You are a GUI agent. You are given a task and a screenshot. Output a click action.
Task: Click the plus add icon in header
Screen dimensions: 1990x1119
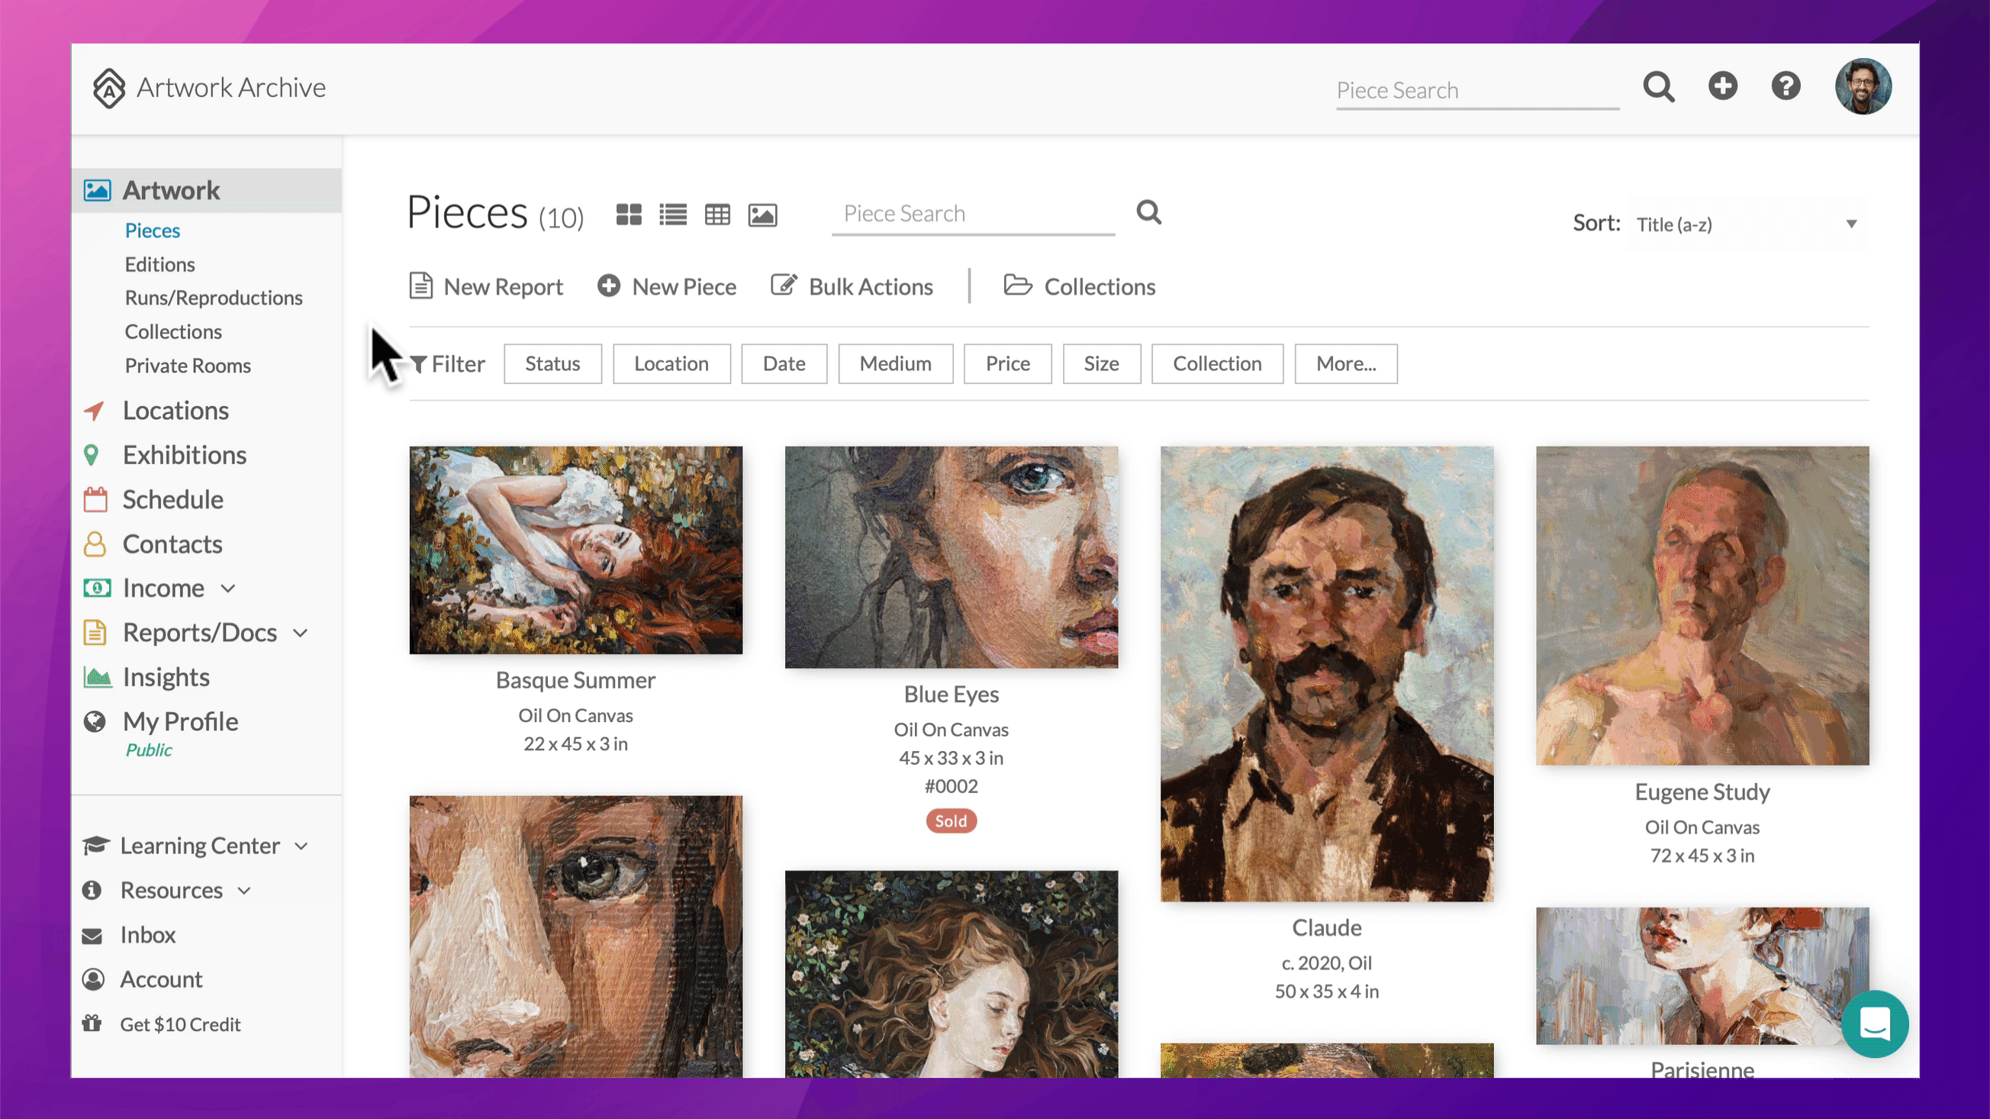tap(1723, 85)
